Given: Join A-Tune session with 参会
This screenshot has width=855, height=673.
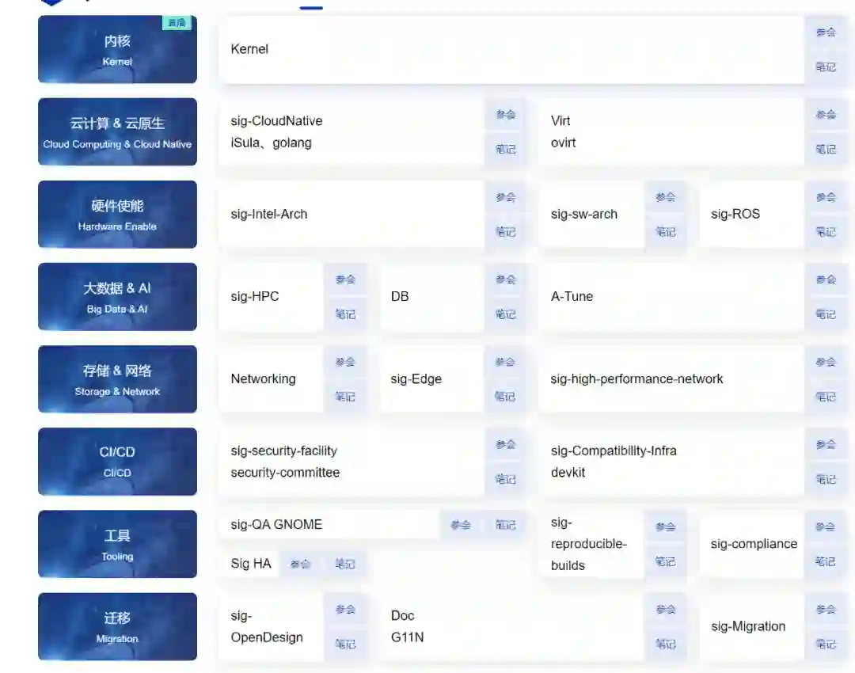Looking at the screenshot, I should click(826, 279).
